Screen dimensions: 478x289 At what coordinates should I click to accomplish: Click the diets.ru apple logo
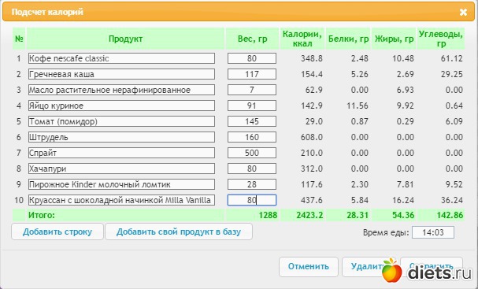[391, 270]
